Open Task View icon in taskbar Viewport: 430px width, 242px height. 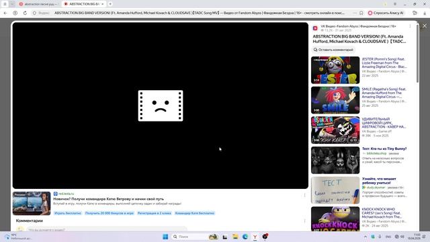pos(225,237)
